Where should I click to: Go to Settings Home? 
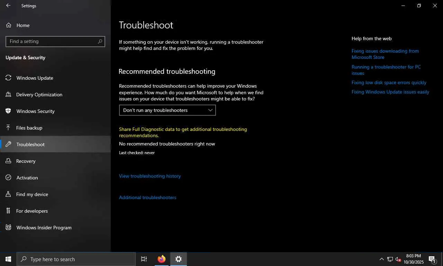click(55, 25)
